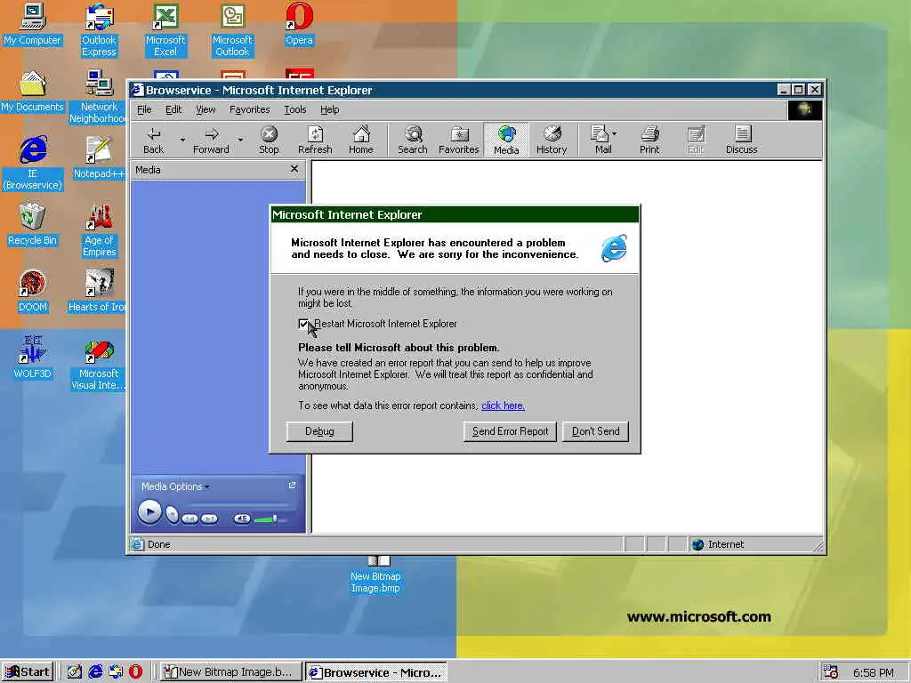This screenshot has height=683, width=911.
Task: Open the View menu
Action: (206, 109)
